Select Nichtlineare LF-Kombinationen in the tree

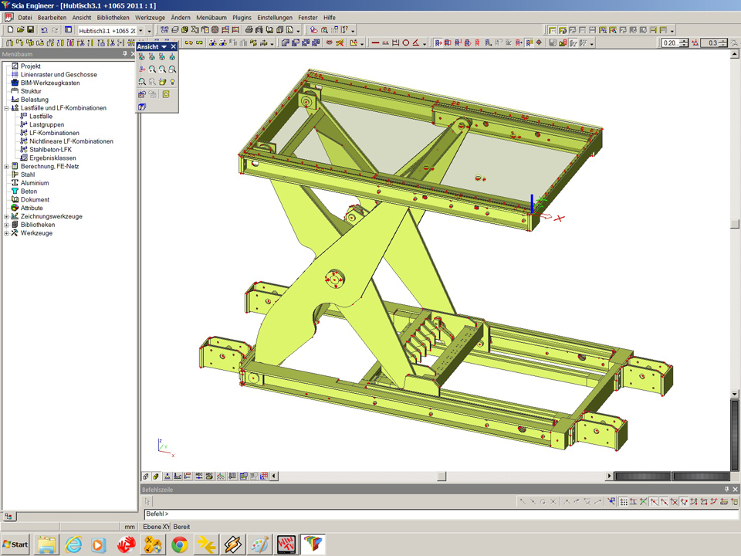71,141
